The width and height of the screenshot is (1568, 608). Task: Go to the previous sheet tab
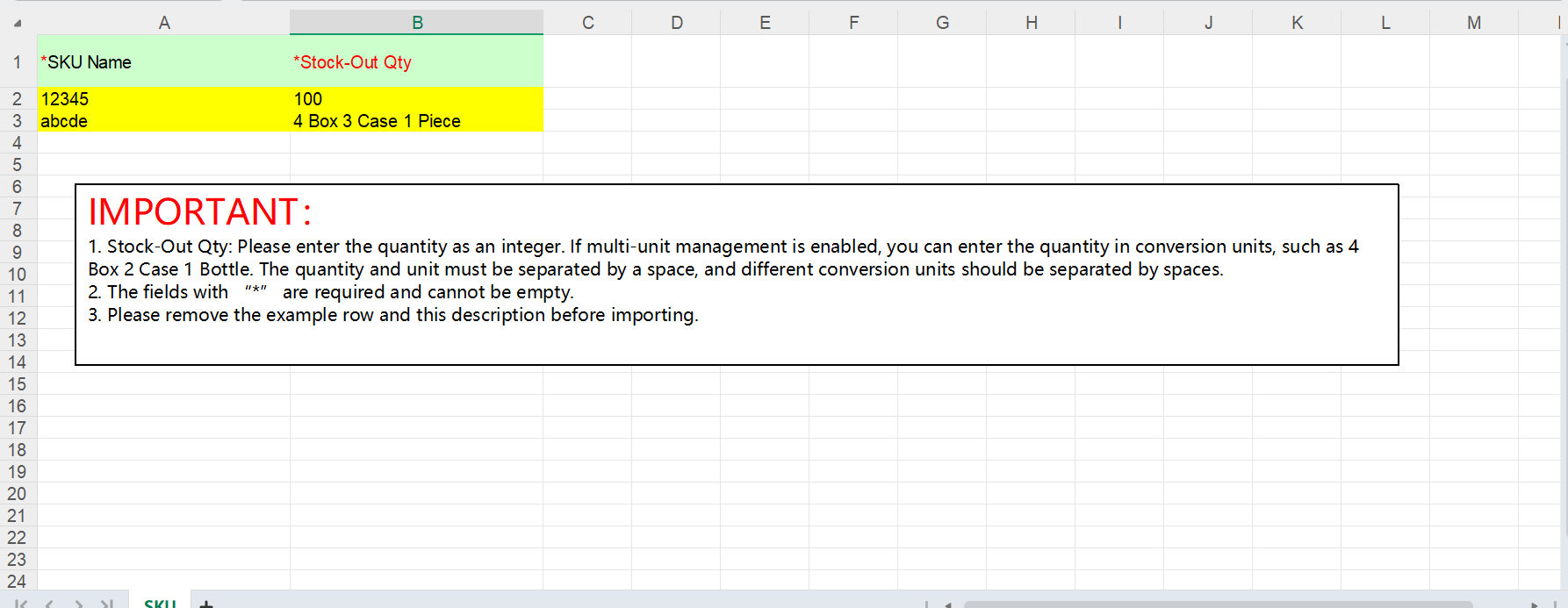pos(49,604)
